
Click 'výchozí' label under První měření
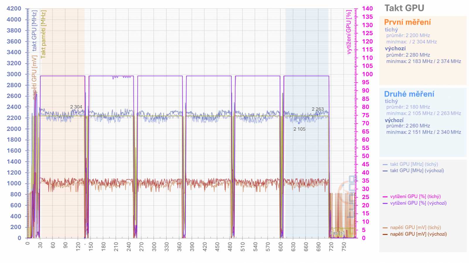point(395,49)
